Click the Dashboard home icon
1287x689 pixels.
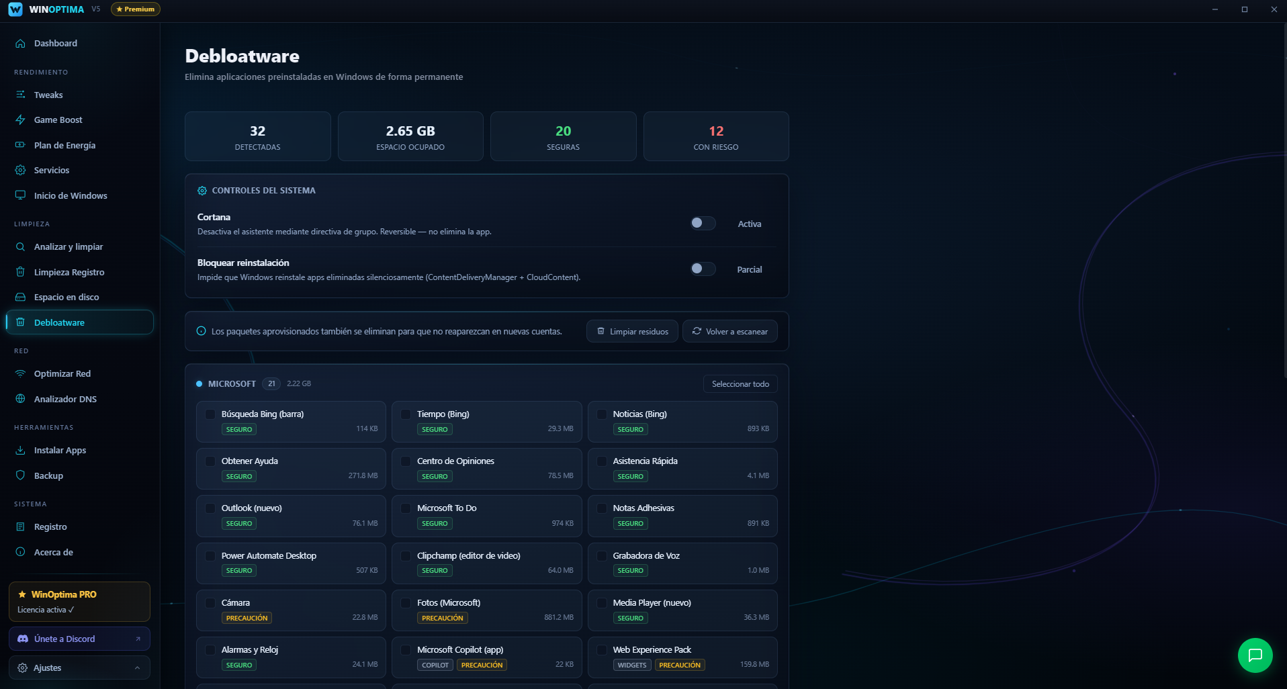tap(20, 43)
